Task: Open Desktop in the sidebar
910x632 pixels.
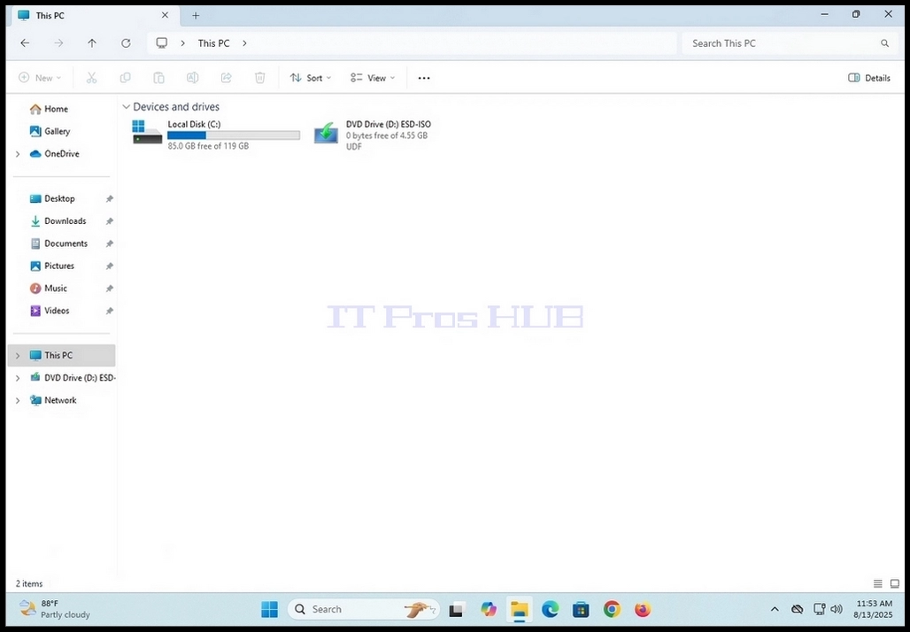Action: pos(52,198)
